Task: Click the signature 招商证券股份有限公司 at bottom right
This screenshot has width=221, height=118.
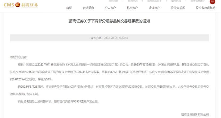Action: [195, 115]
